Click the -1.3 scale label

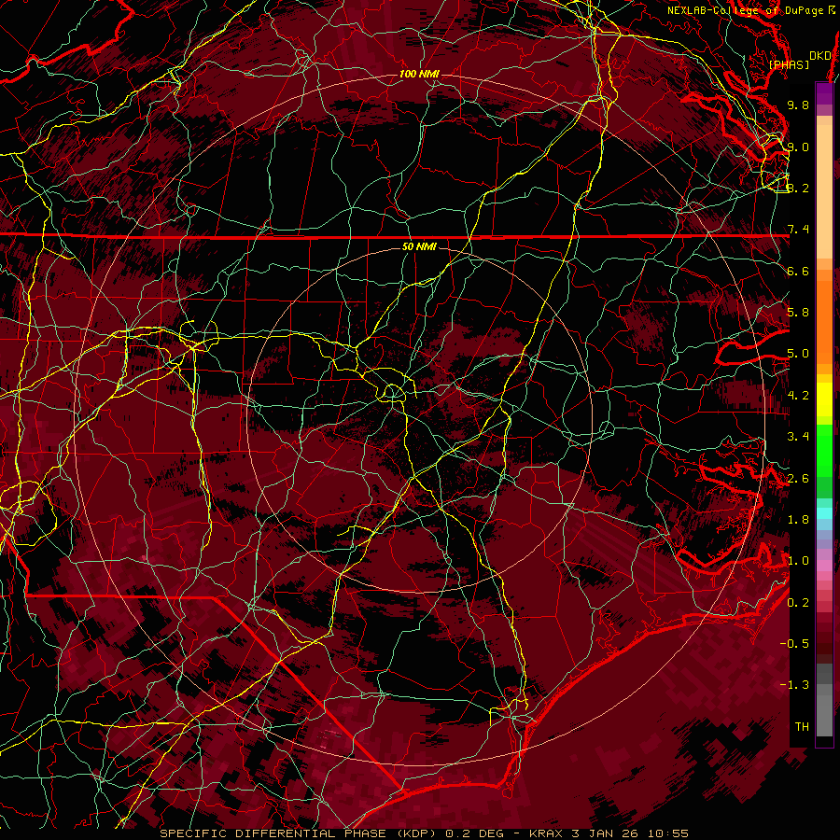[x=794, y=685]
